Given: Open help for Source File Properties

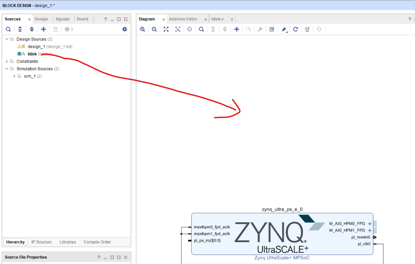Looking at the screenshot, I should [x=99, y=258].
